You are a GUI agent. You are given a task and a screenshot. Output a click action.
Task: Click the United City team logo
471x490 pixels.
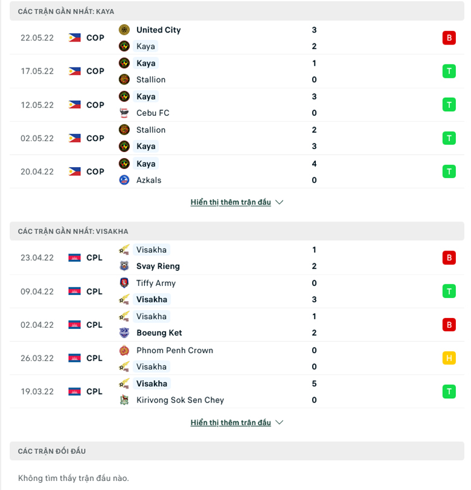(x=124, y=30)
